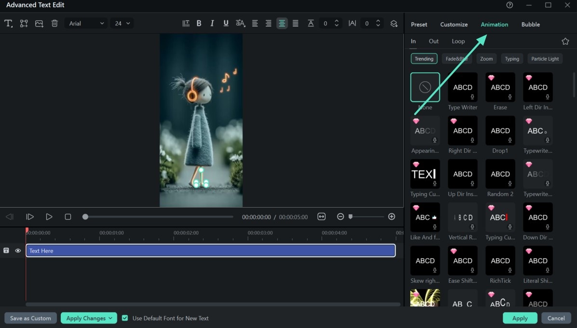Click the preview playback progress slider
Viewport: 577px width, 328px height.
point(159,217)
